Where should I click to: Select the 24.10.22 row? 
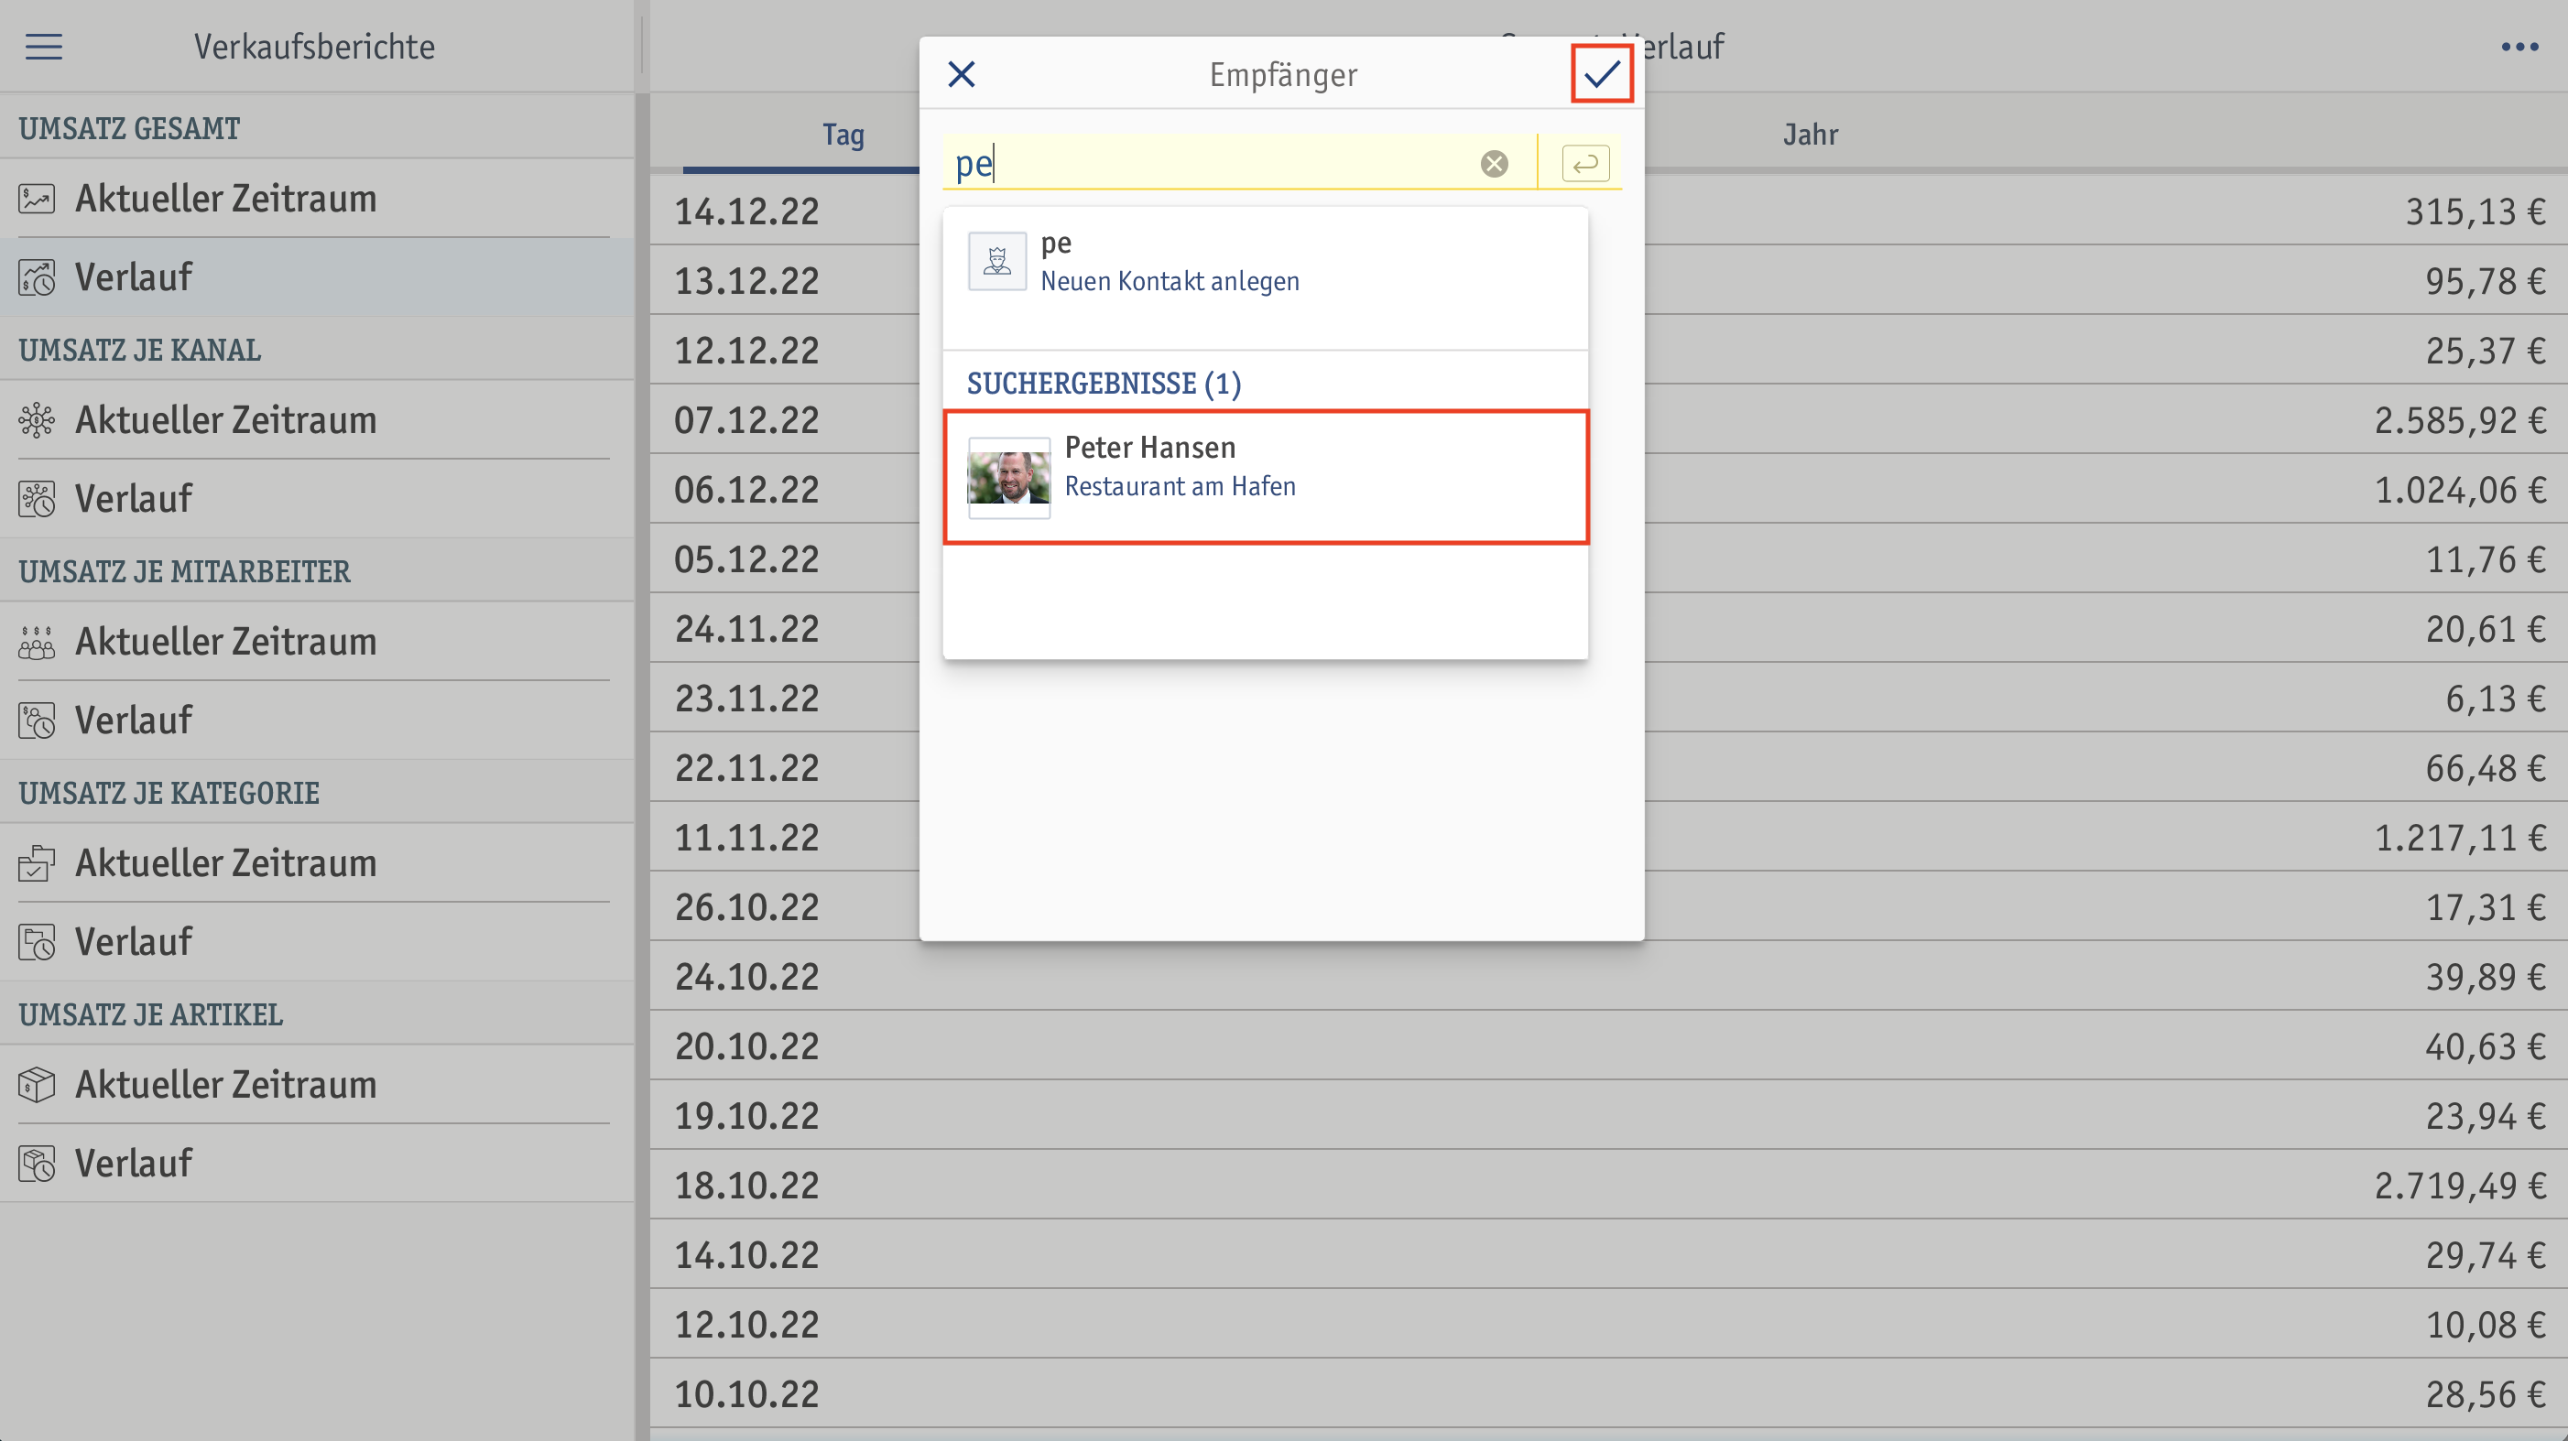pyautogui.click(x=1608, y=976)
